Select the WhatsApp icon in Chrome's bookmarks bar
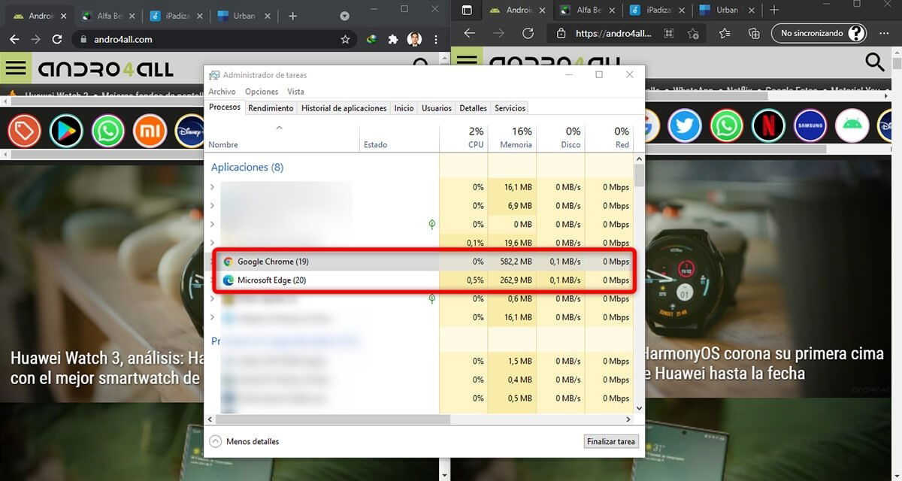 pos(107,129)
